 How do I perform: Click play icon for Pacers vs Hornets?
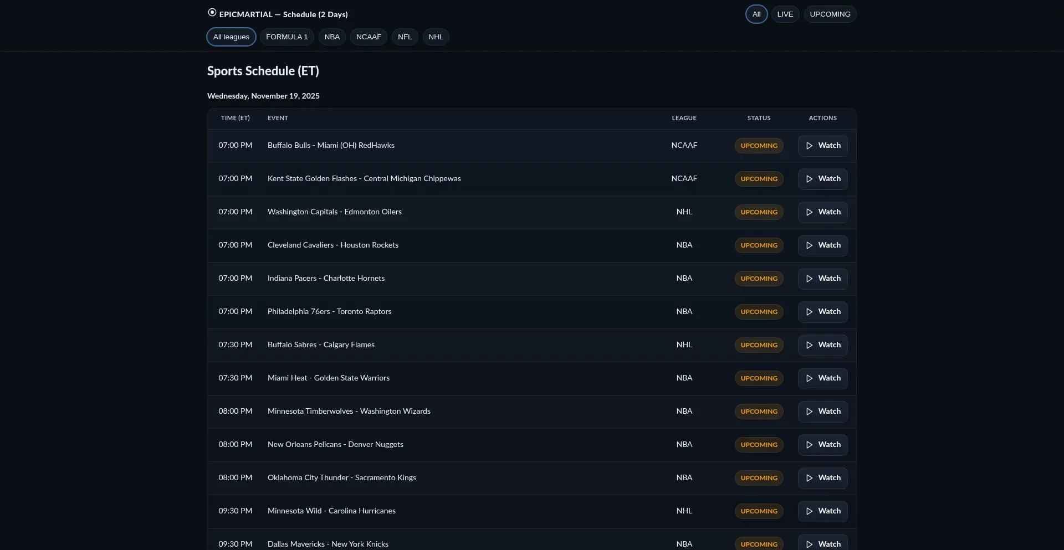click(x=809, y=279)
